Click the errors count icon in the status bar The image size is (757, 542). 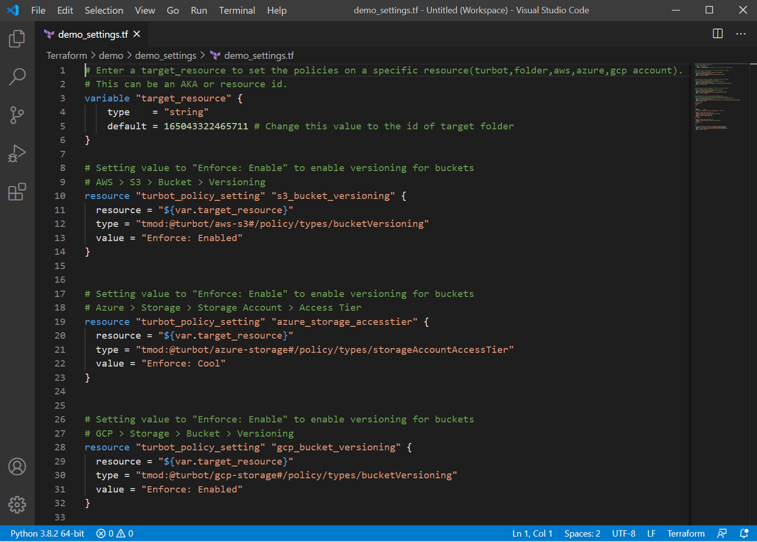tap(101, 533)
